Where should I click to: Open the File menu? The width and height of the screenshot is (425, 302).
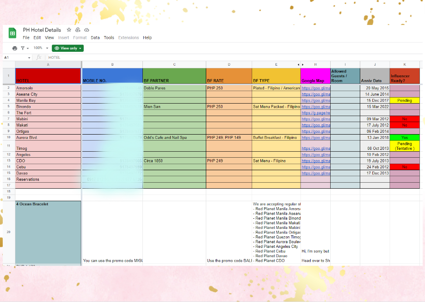tap(26, 37)
